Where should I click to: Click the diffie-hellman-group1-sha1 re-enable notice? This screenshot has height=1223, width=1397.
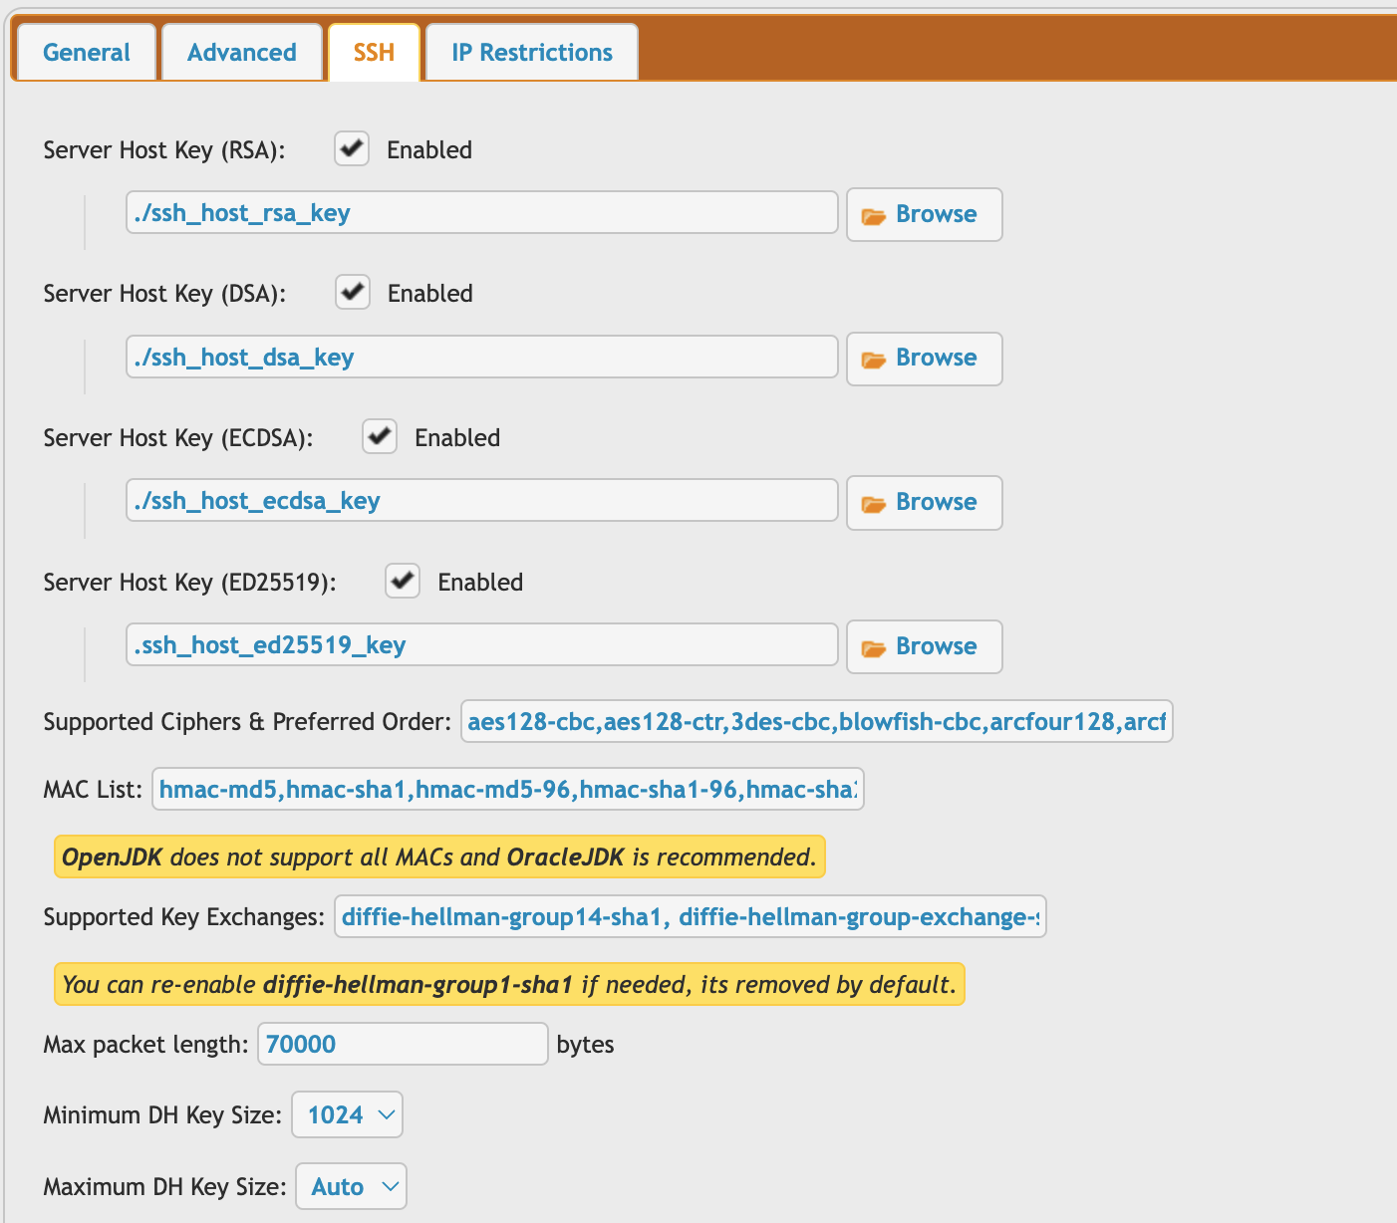(509, 984)
